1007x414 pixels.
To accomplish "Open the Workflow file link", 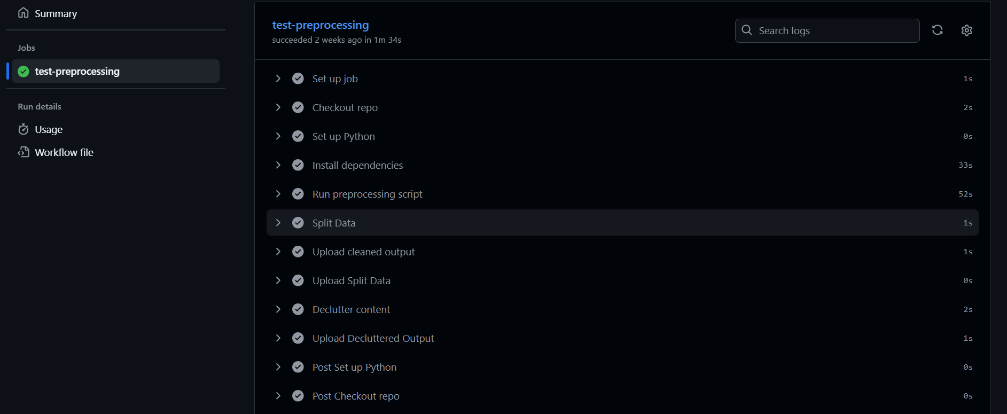I will click(x=64, y=153).
